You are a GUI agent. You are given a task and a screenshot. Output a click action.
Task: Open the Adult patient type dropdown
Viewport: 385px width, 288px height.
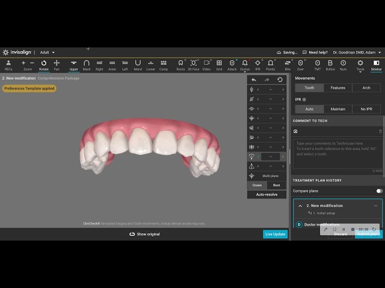click(47, 52)
